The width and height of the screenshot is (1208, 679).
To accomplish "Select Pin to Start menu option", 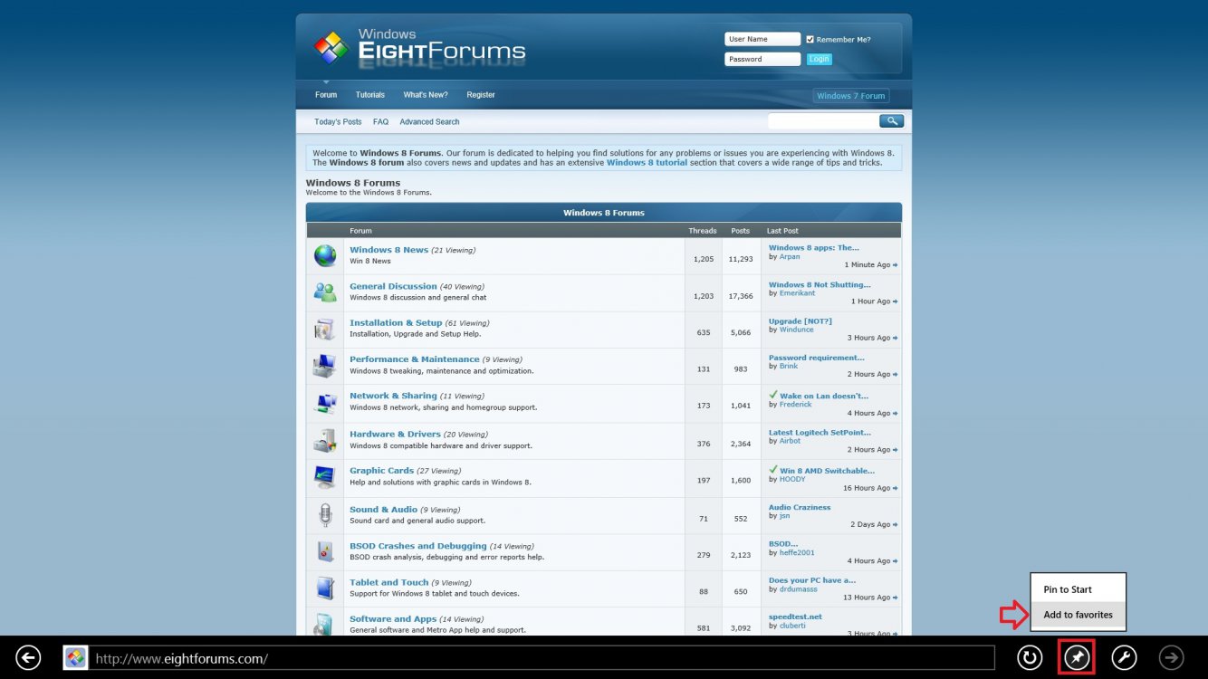I will 1068,589.
